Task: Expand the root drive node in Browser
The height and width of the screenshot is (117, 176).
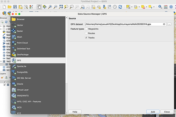Action: click(x=1, y=29)
